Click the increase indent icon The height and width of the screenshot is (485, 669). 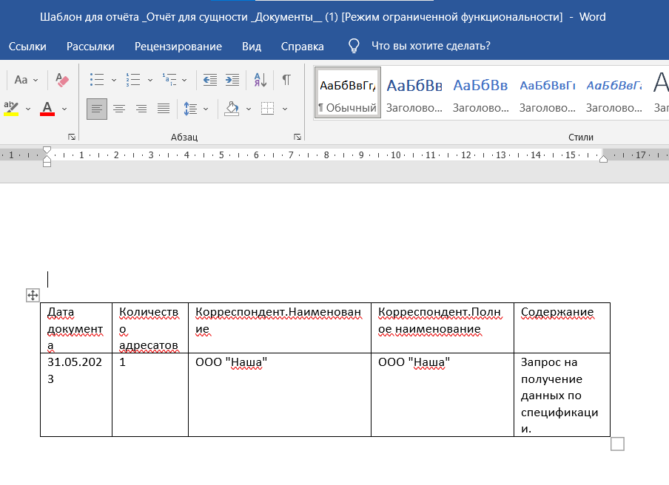tap(232, 80)
